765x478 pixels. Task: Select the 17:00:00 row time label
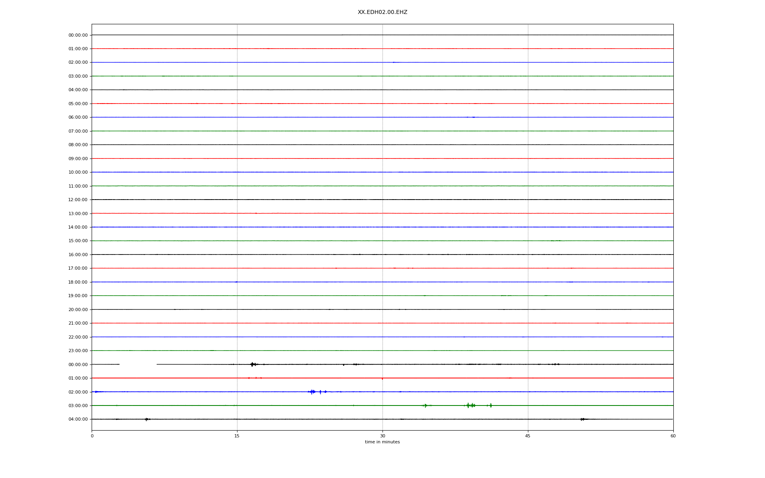(78, 268)
